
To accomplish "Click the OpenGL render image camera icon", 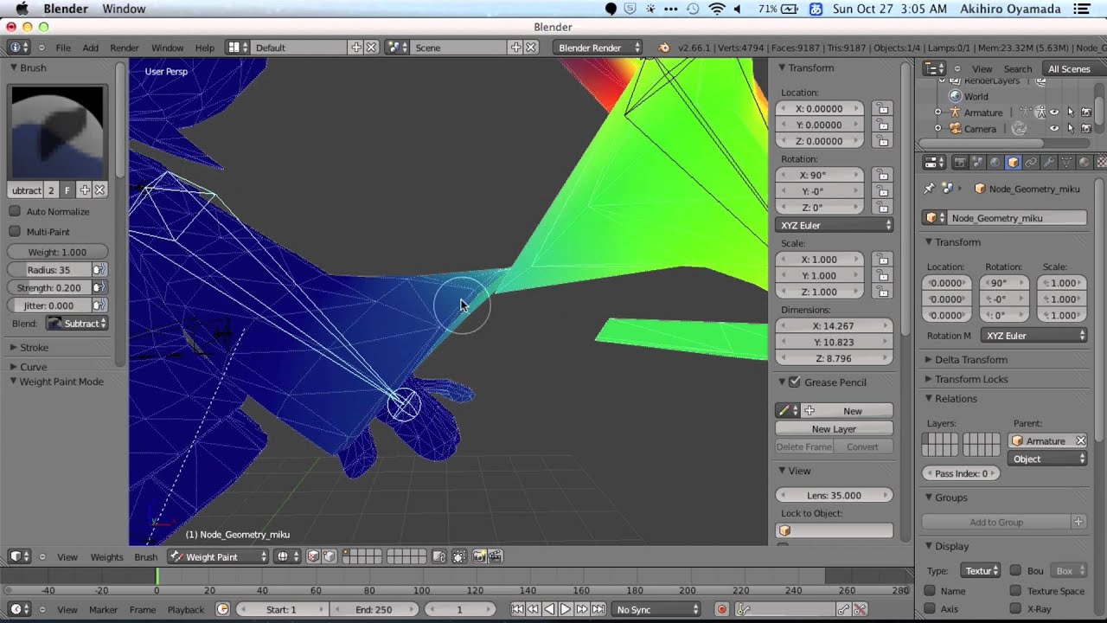I will pyautogui.click(x=479, y=556).
